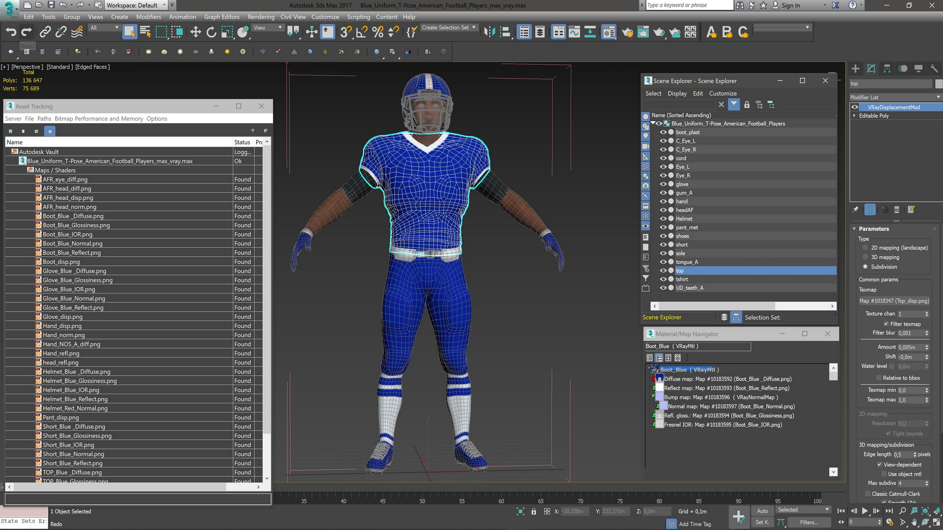Open Create Selection Set dropdown

point(449,28)
